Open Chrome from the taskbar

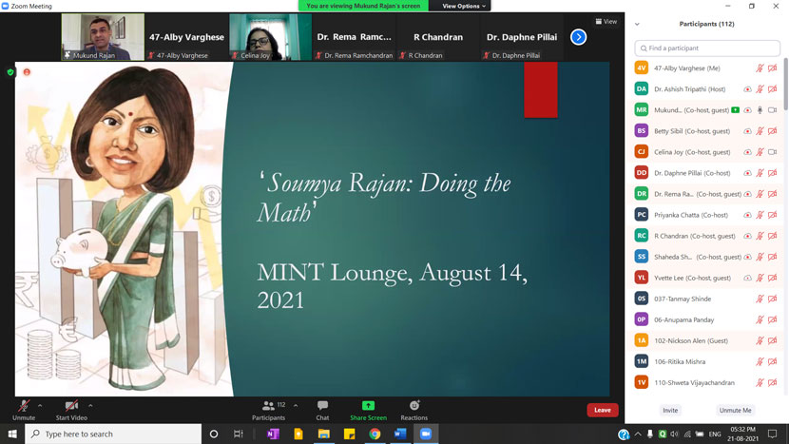click(375, 434)
